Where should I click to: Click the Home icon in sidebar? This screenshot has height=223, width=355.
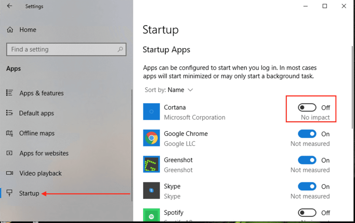click(10, 30)
